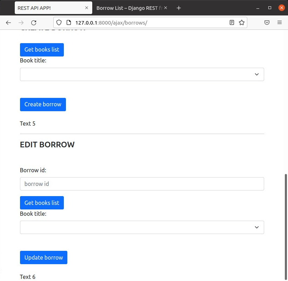Screen dimensions: 288x281
Task: Bookmark this page with the star icon
Action: [x=241, y=22]
